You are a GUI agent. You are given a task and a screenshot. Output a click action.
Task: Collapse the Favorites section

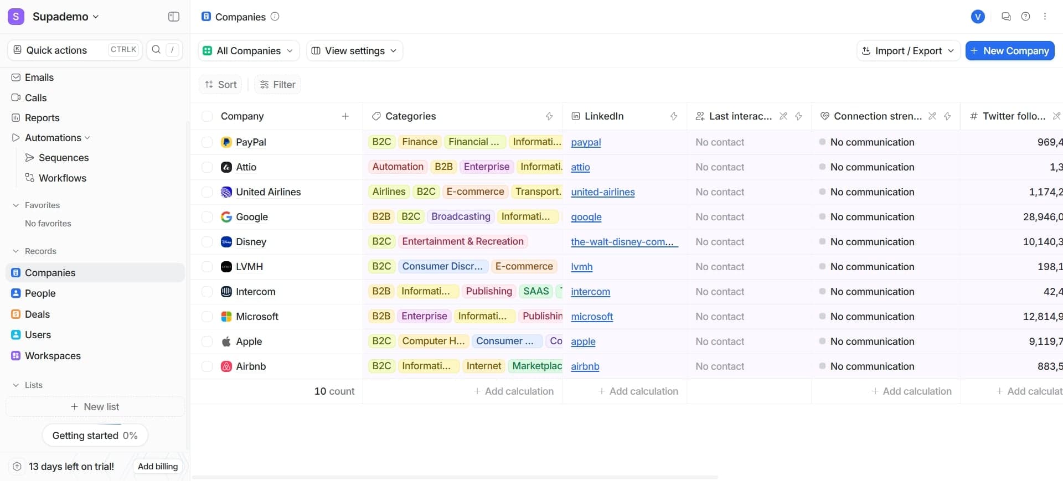[x=16, y=205]
